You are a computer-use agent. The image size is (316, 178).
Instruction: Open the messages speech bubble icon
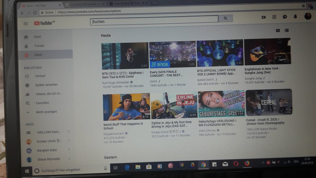click(285, 17)
